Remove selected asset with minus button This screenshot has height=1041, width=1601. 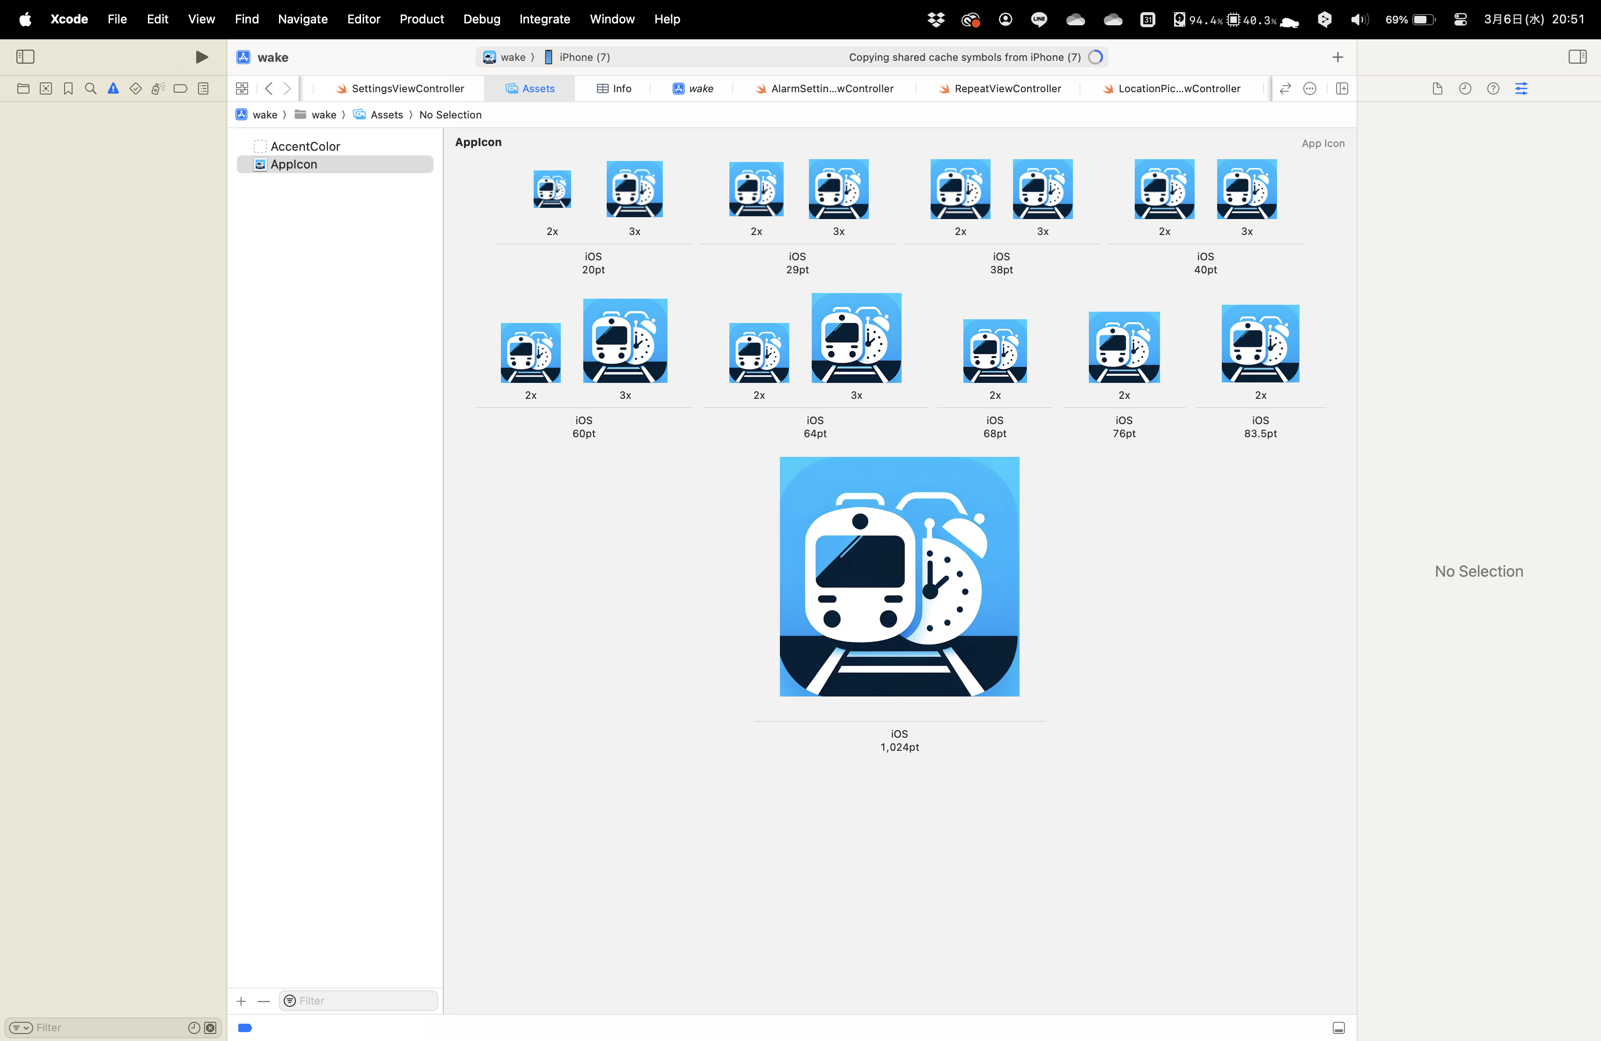coord(264,1001)
